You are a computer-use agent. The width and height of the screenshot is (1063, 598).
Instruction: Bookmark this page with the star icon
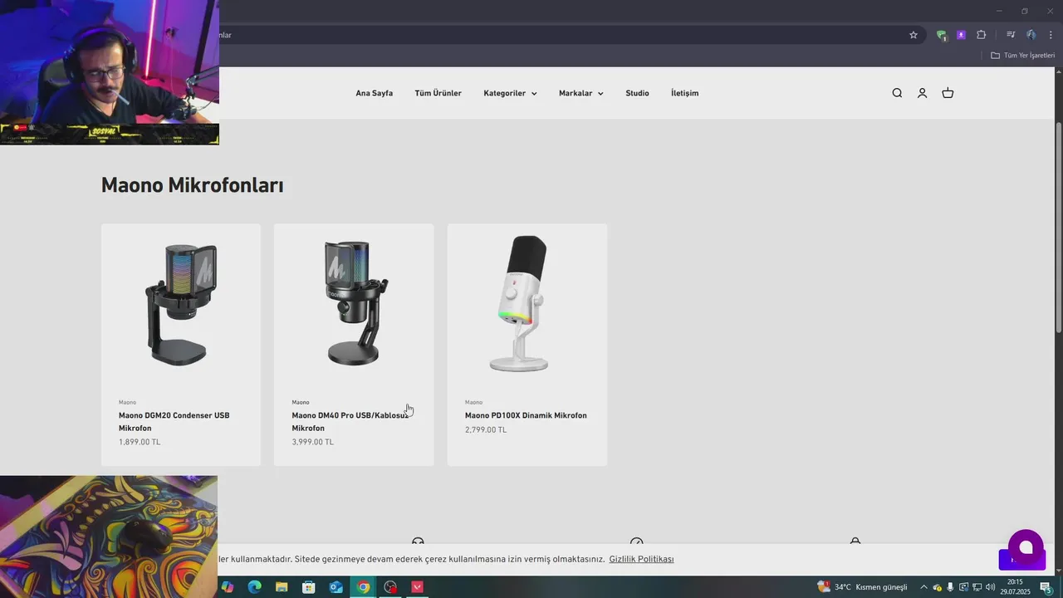point(914,35)
